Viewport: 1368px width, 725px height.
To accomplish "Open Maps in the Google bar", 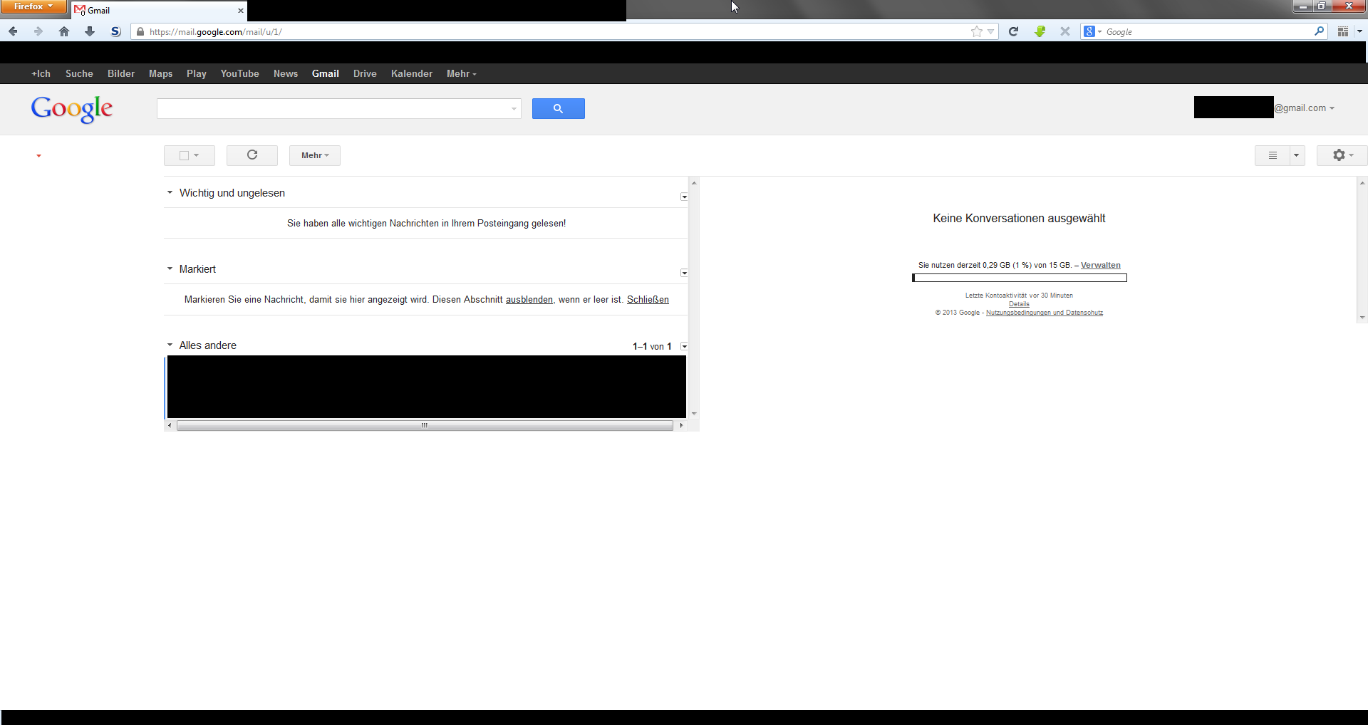I will pyautogui.click(x=160, y=73).
